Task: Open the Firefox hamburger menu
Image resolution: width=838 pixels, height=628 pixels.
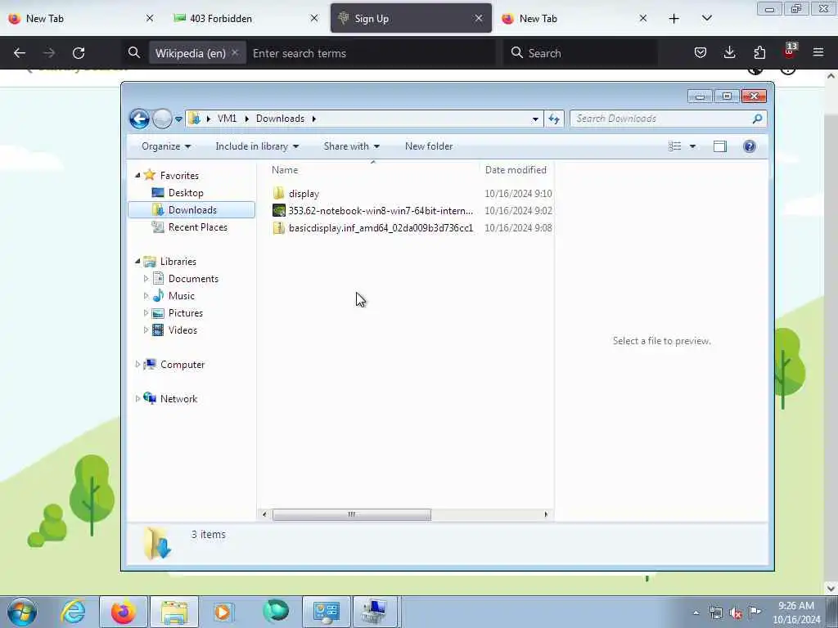Action: coord(818,53)
